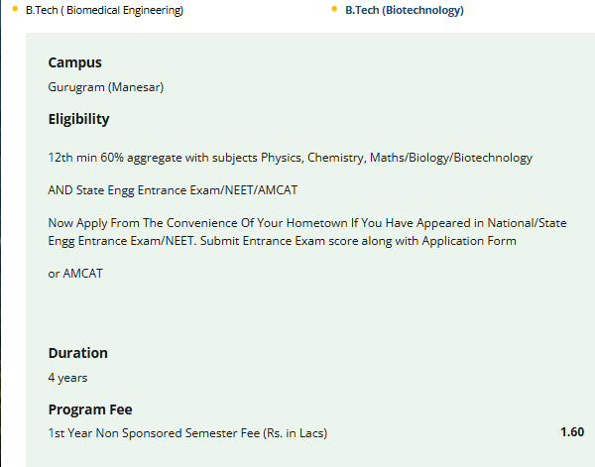Click the 12th min 60% aggregate line
595x467 pixels.
[291, 158]
